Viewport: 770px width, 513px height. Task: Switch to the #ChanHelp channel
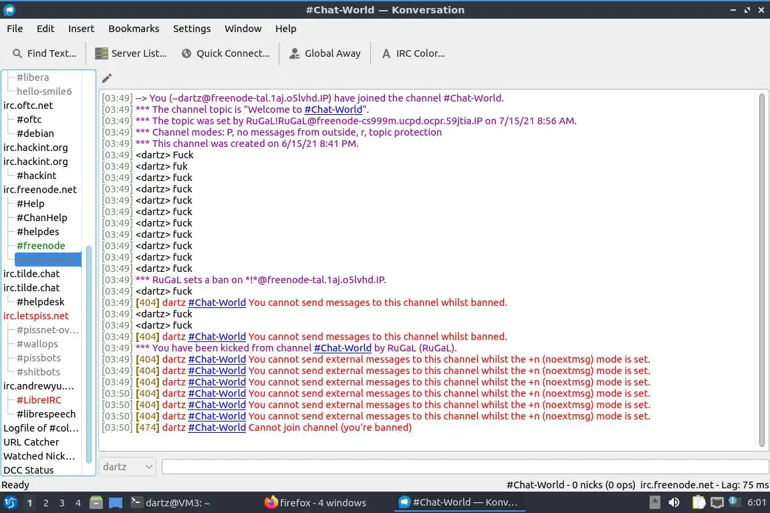41,218
